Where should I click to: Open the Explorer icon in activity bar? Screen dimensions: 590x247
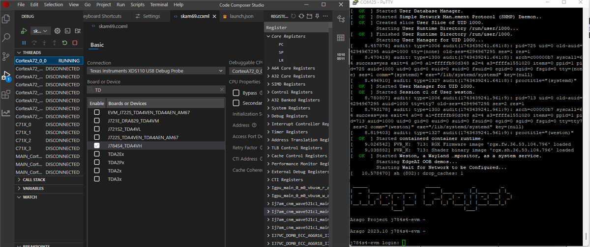(6, 20)
